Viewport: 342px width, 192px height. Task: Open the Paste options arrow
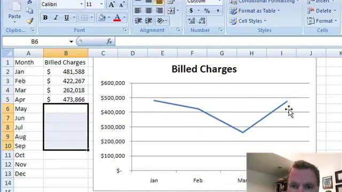coord(14,22)
